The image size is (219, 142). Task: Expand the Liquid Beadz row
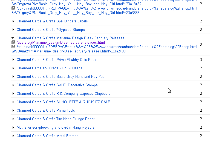[x=13, y=68]
